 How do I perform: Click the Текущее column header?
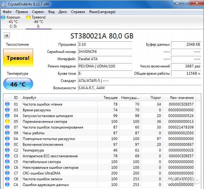108,98
